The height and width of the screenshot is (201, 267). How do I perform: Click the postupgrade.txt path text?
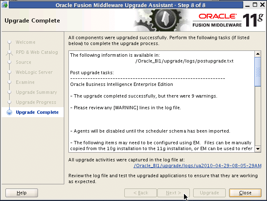(x=184, y=61)
